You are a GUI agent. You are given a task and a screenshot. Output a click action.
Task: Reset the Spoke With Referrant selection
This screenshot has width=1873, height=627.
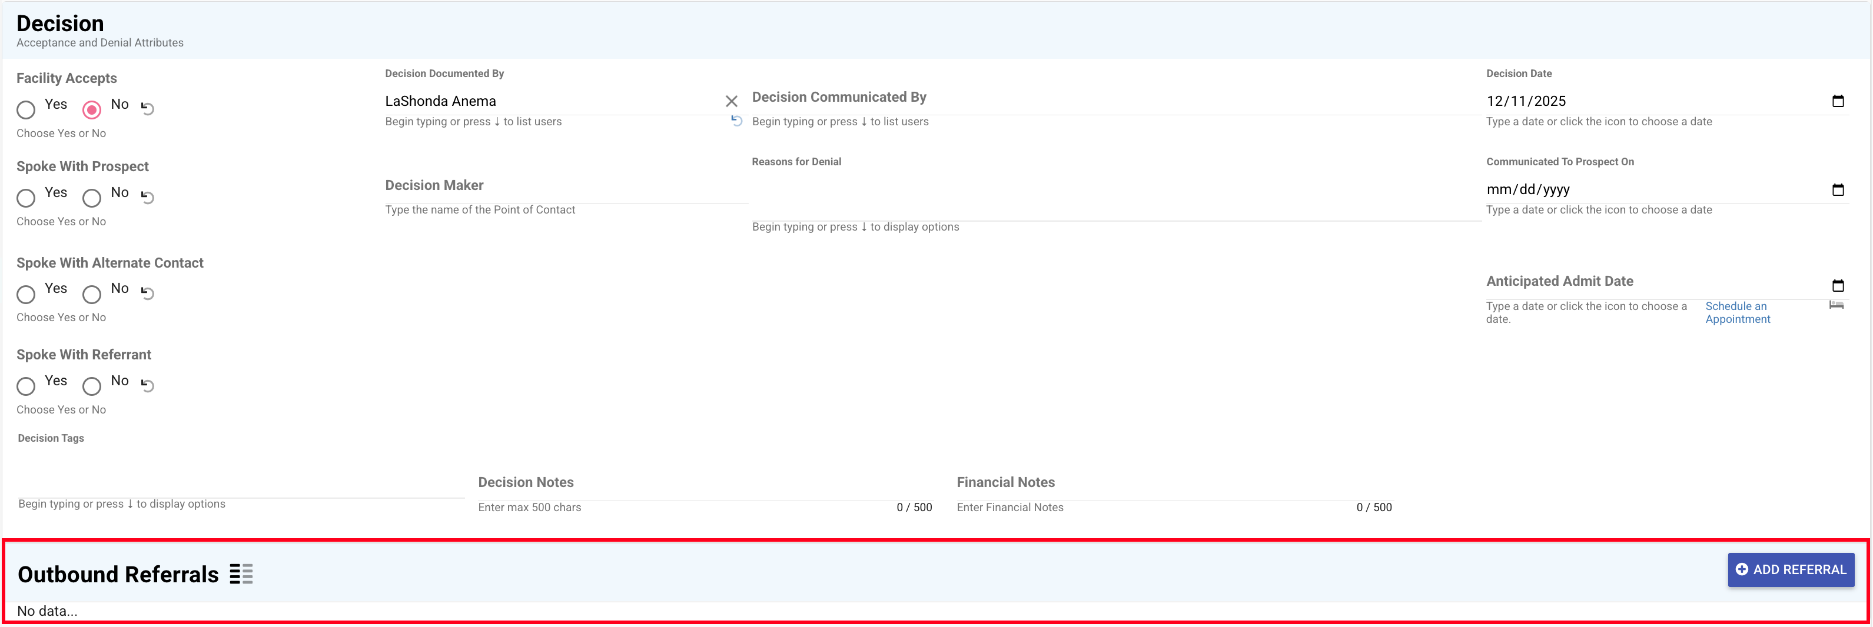148,386
